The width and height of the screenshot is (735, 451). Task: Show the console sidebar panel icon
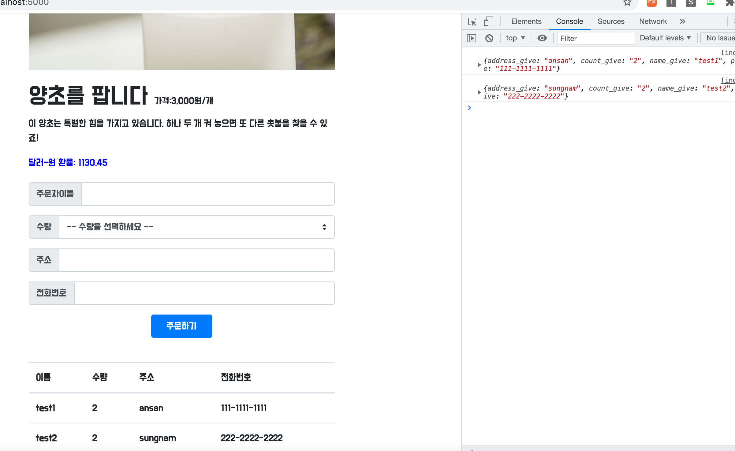pos(472,38)
